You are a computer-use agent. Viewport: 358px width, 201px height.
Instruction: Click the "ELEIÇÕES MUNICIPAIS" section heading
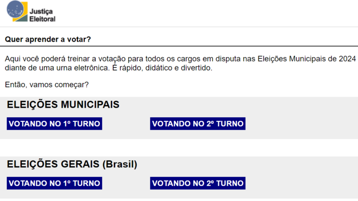point(63,104)
